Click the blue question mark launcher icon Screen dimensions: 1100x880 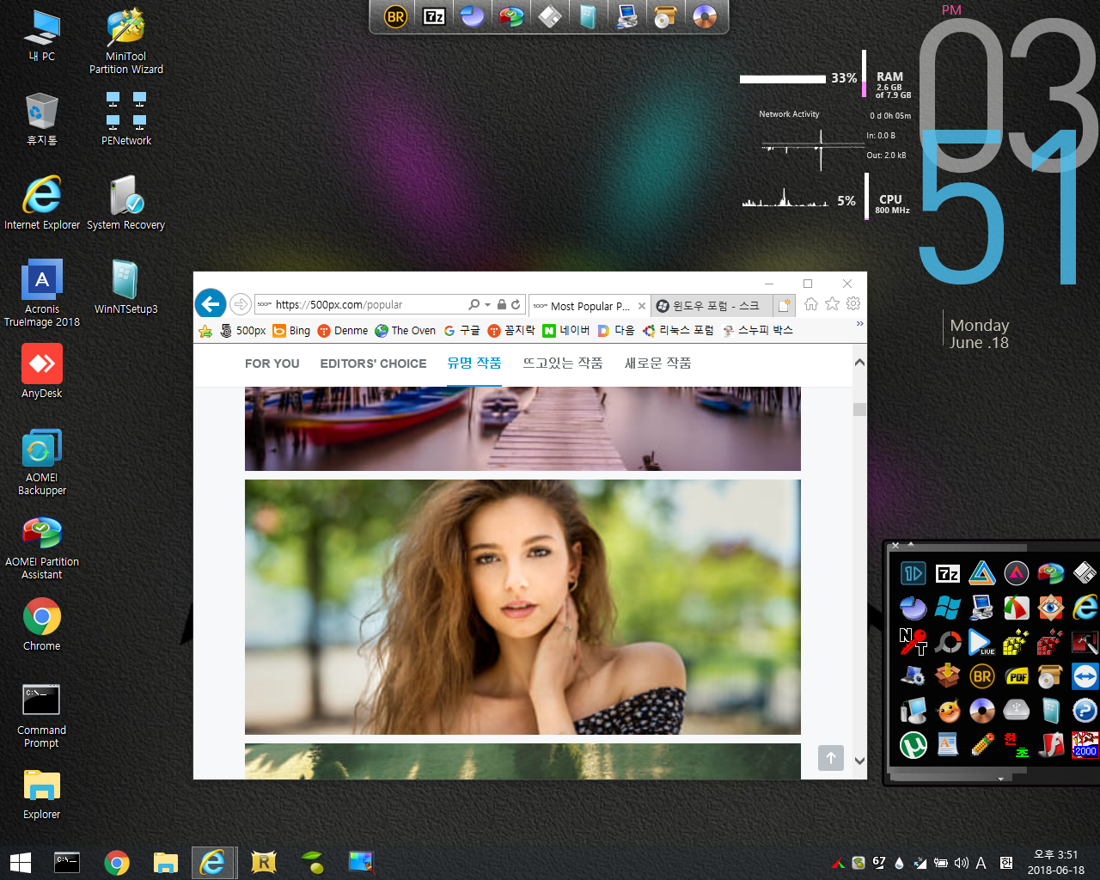click(1085, 711)
